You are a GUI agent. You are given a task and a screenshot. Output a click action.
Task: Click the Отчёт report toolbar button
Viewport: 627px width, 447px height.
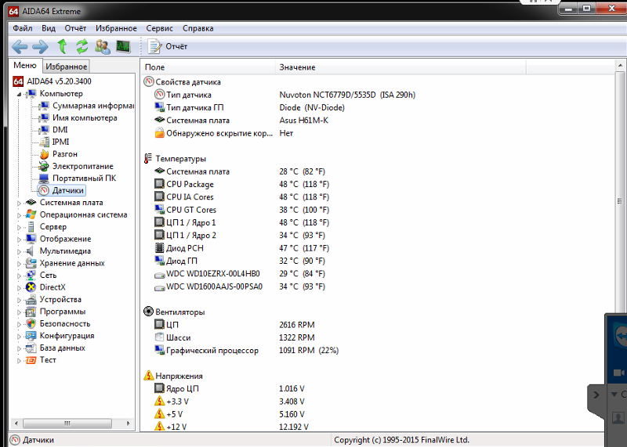click(x=168, y=46)
